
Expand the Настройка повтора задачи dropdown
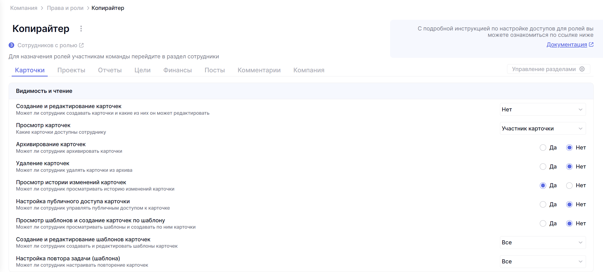pyautogui.click(x=543, y=261)
